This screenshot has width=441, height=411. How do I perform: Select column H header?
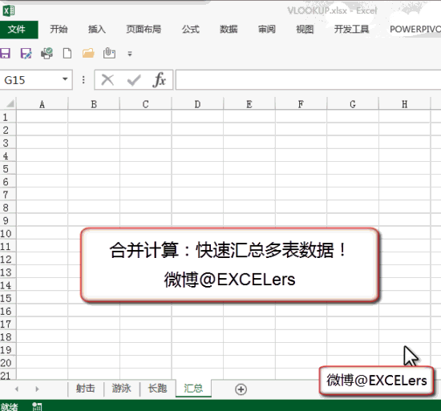(404, 104)
